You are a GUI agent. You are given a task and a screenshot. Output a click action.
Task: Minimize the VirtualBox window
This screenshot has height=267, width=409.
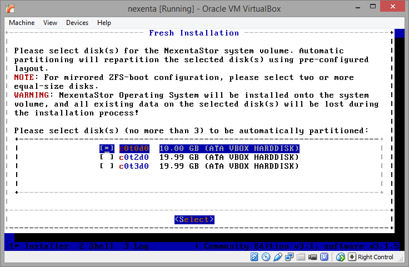[x=358, y=7]
